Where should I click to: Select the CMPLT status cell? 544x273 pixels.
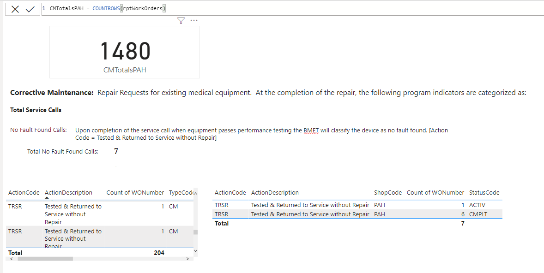pyautogui.click(x=478, y=214)
